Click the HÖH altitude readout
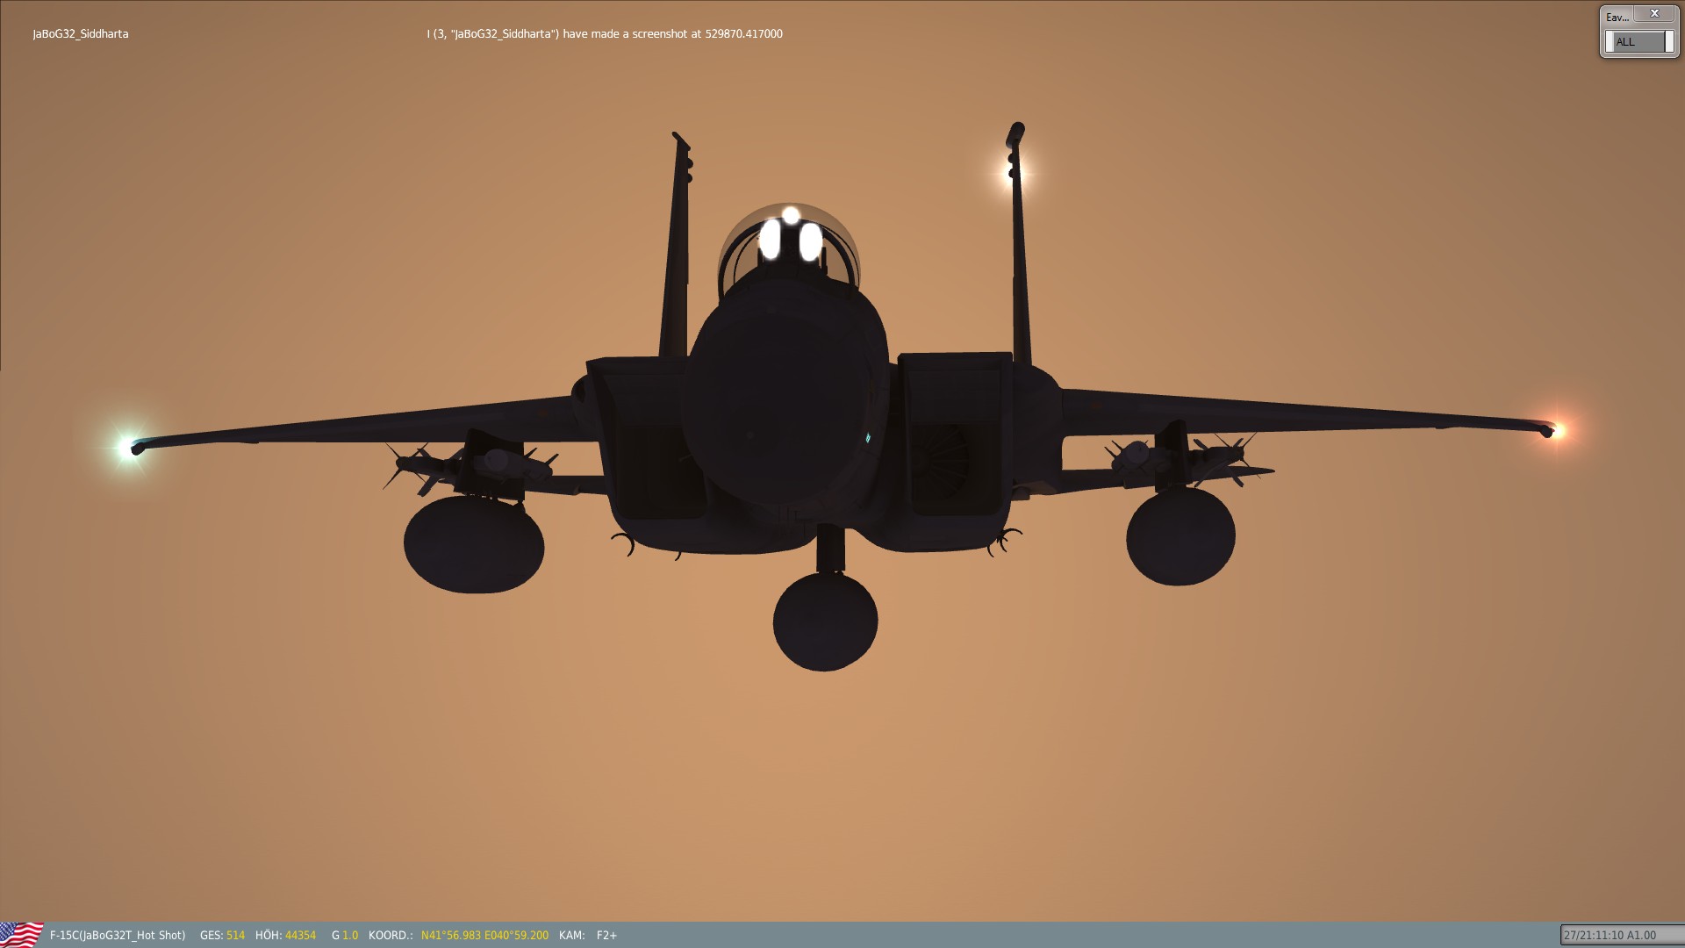 285,936
